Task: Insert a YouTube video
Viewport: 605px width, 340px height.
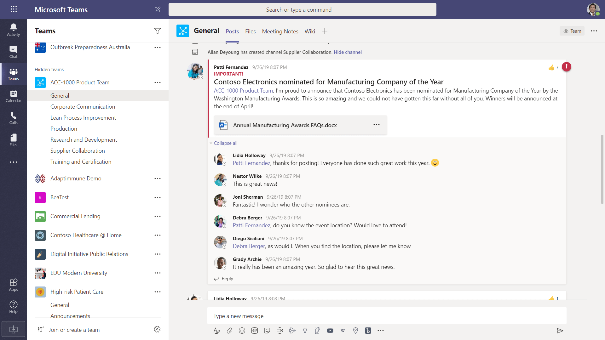Action: (330, 331)
